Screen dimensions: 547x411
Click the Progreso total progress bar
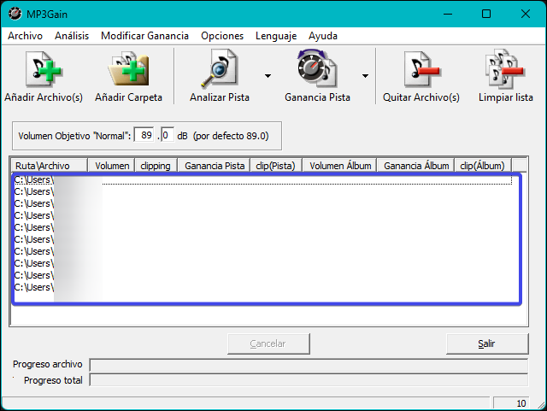pos(309,379)
